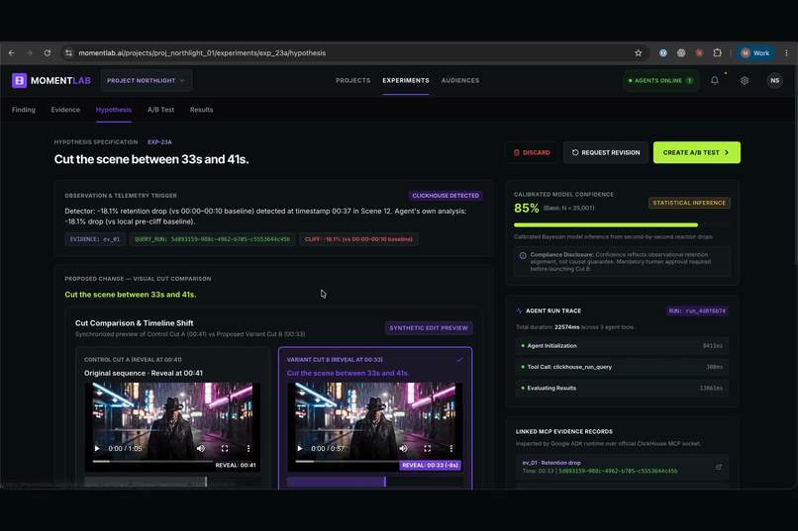
Task: Switch to the Hypothesis tab
Action: [114, 110]
